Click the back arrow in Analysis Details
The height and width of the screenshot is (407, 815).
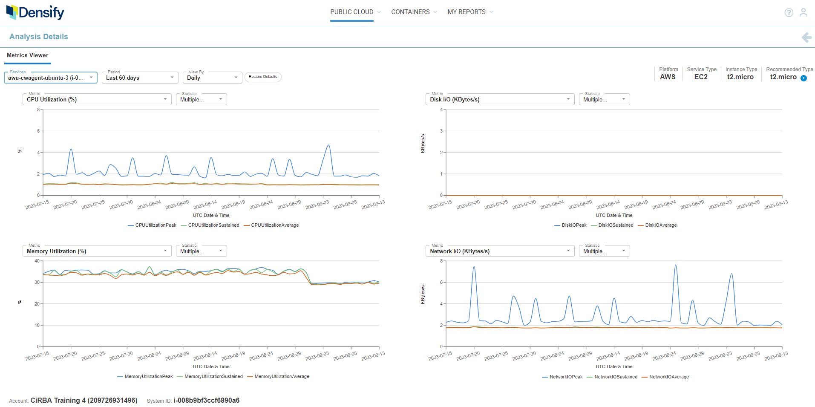806,38
